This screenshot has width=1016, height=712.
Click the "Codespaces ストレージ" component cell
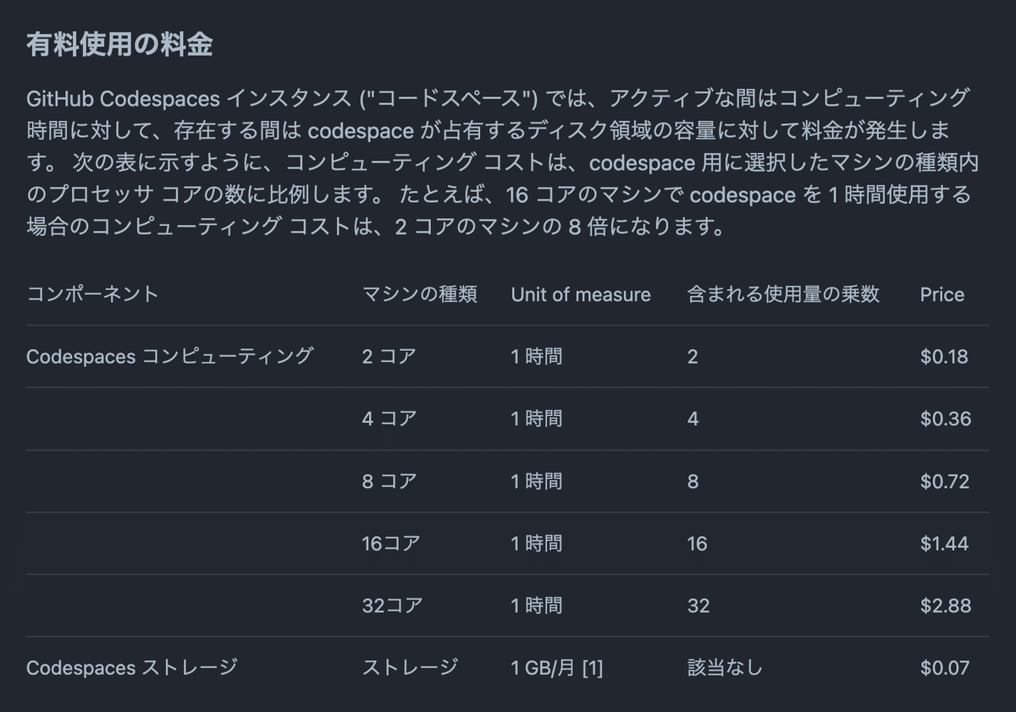point(131,668)
